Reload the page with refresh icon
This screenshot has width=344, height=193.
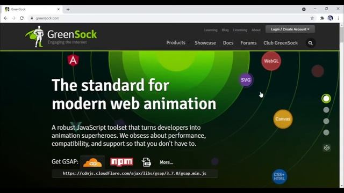click(21, 18)
